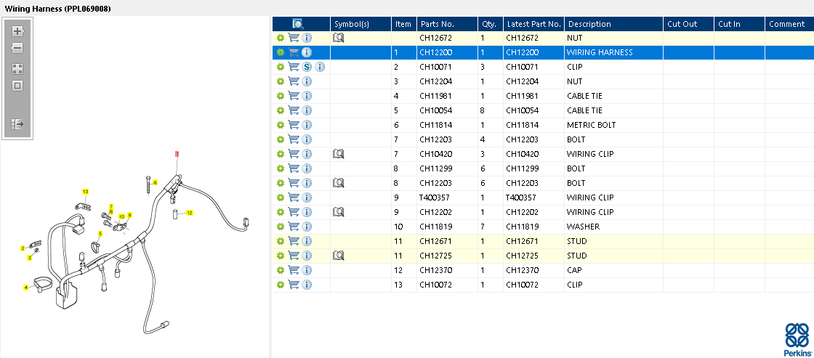Screen dimensions: 814x358
Task: Show info for the CH12204 NUT row
Action: tap(307, 81)
